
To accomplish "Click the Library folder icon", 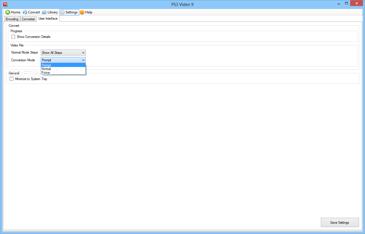I will tap(44, 12).
